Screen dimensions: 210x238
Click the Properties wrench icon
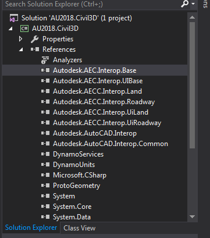(34, 39)
